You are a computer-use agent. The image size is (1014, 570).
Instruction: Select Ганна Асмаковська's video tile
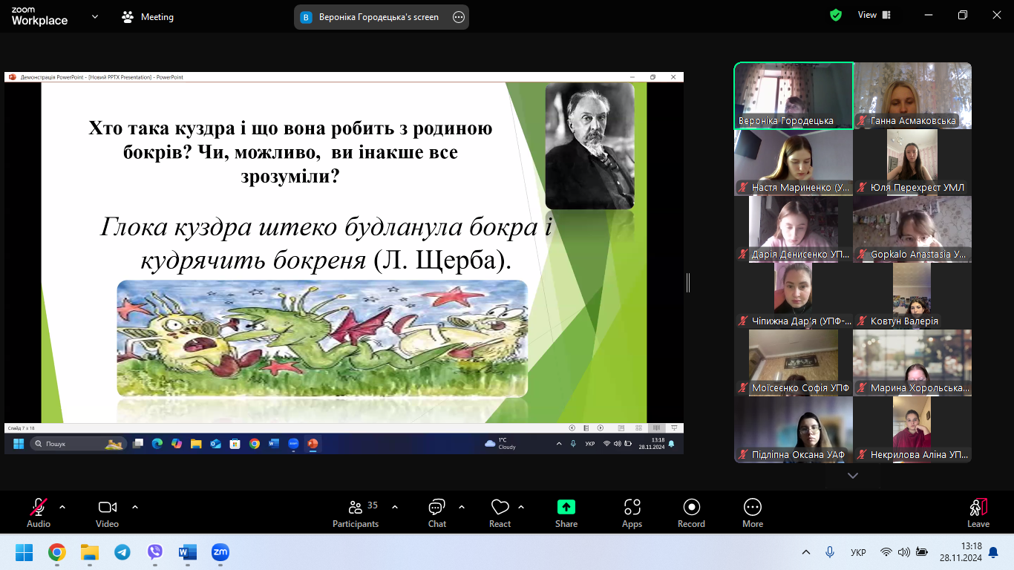click(x=912, y=96)
